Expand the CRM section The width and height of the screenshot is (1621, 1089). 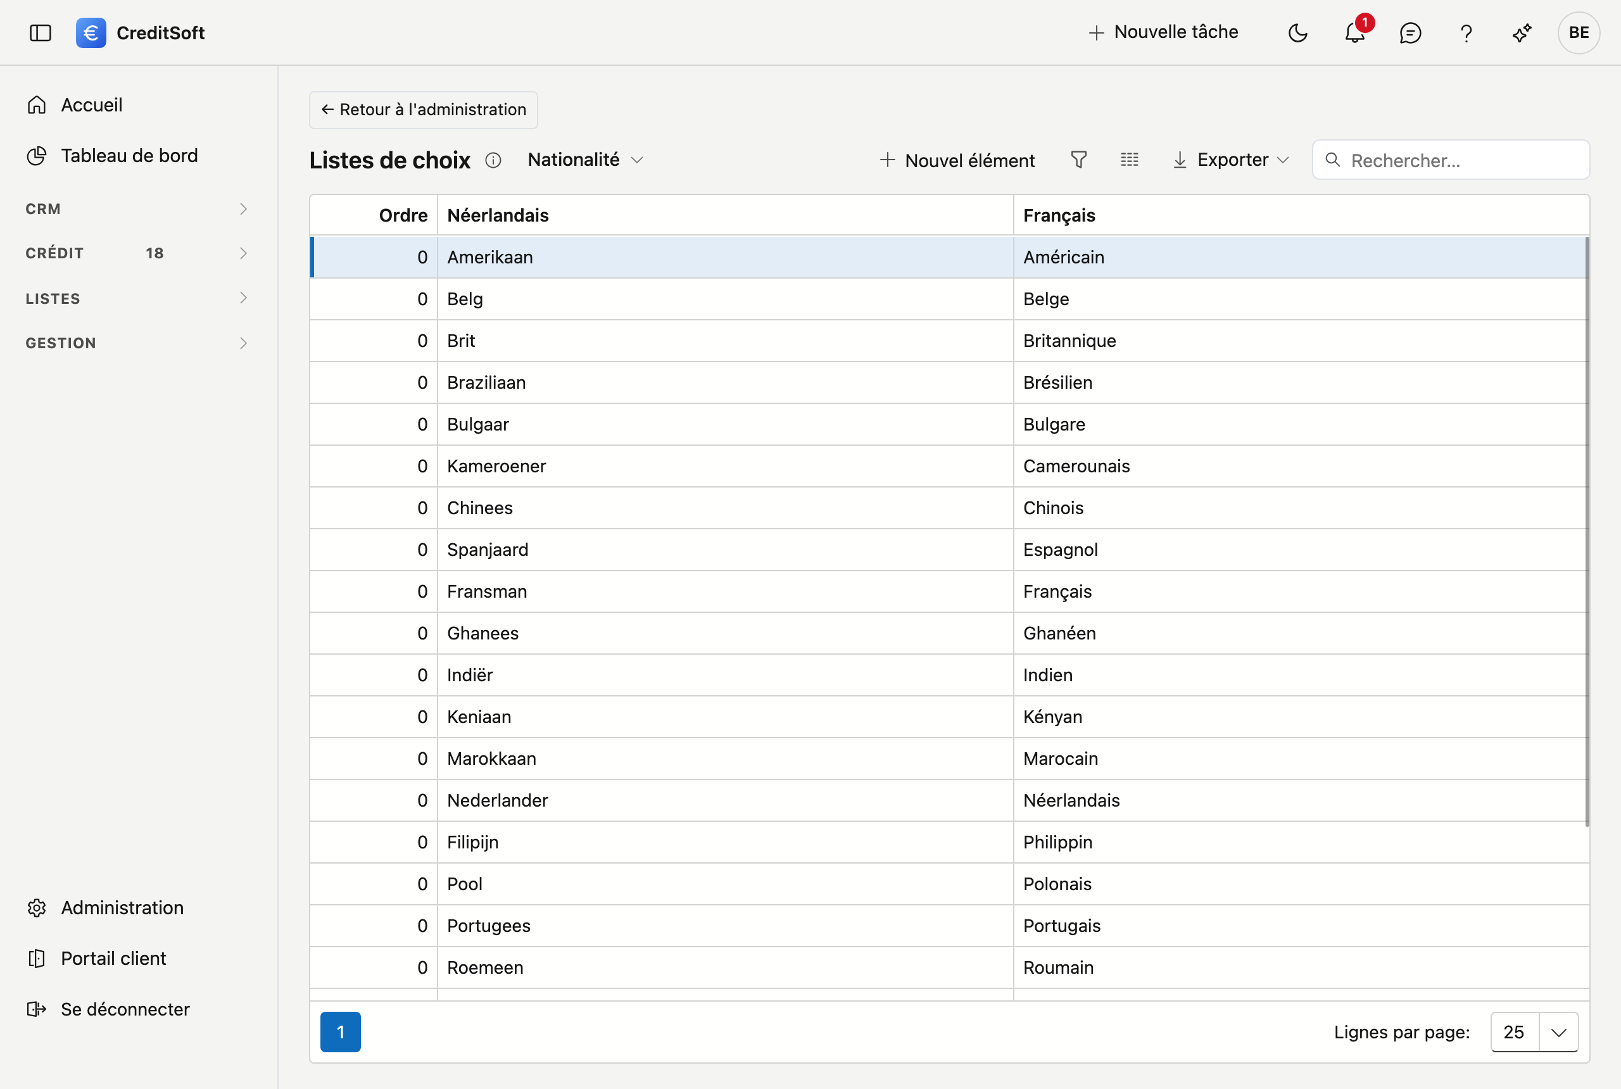point(137,209)
